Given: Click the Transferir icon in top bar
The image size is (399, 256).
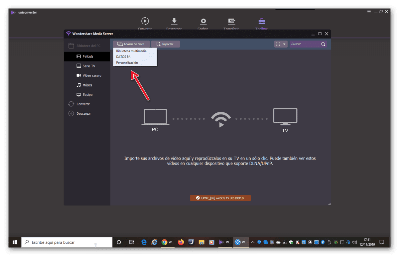Looking at the screenshot, I should pyautogui.click(x=232, y=22).
